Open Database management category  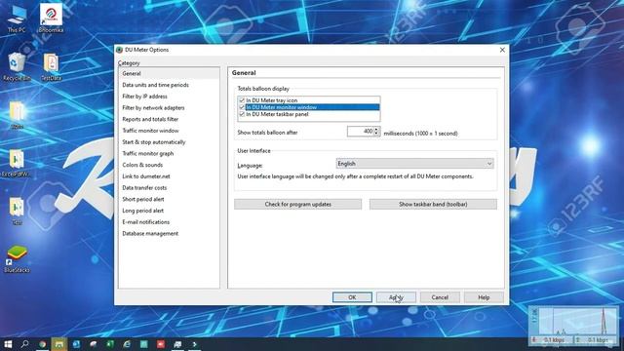(x=169, y=234)
